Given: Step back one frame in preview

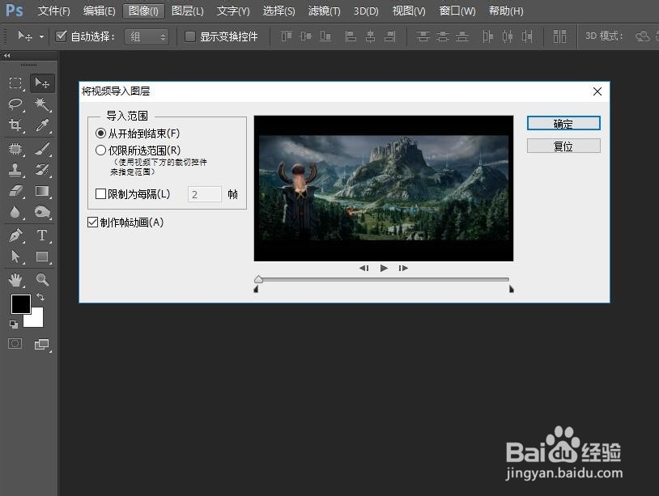Looking at the screenshot, I should 364,268.
